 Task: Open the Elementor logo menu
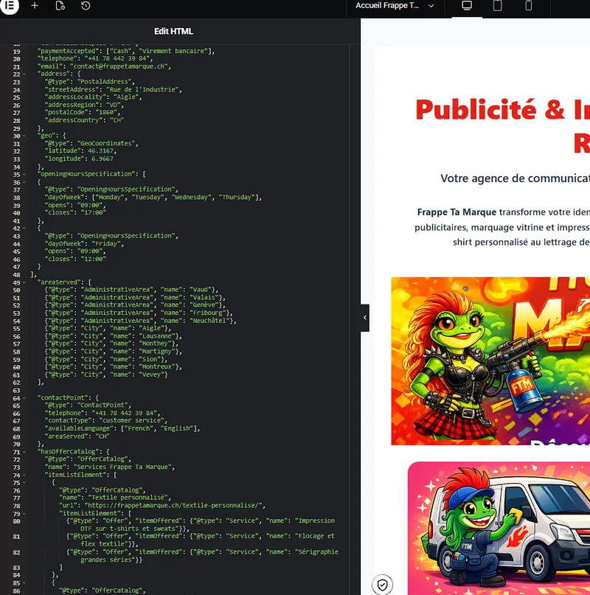11,6
